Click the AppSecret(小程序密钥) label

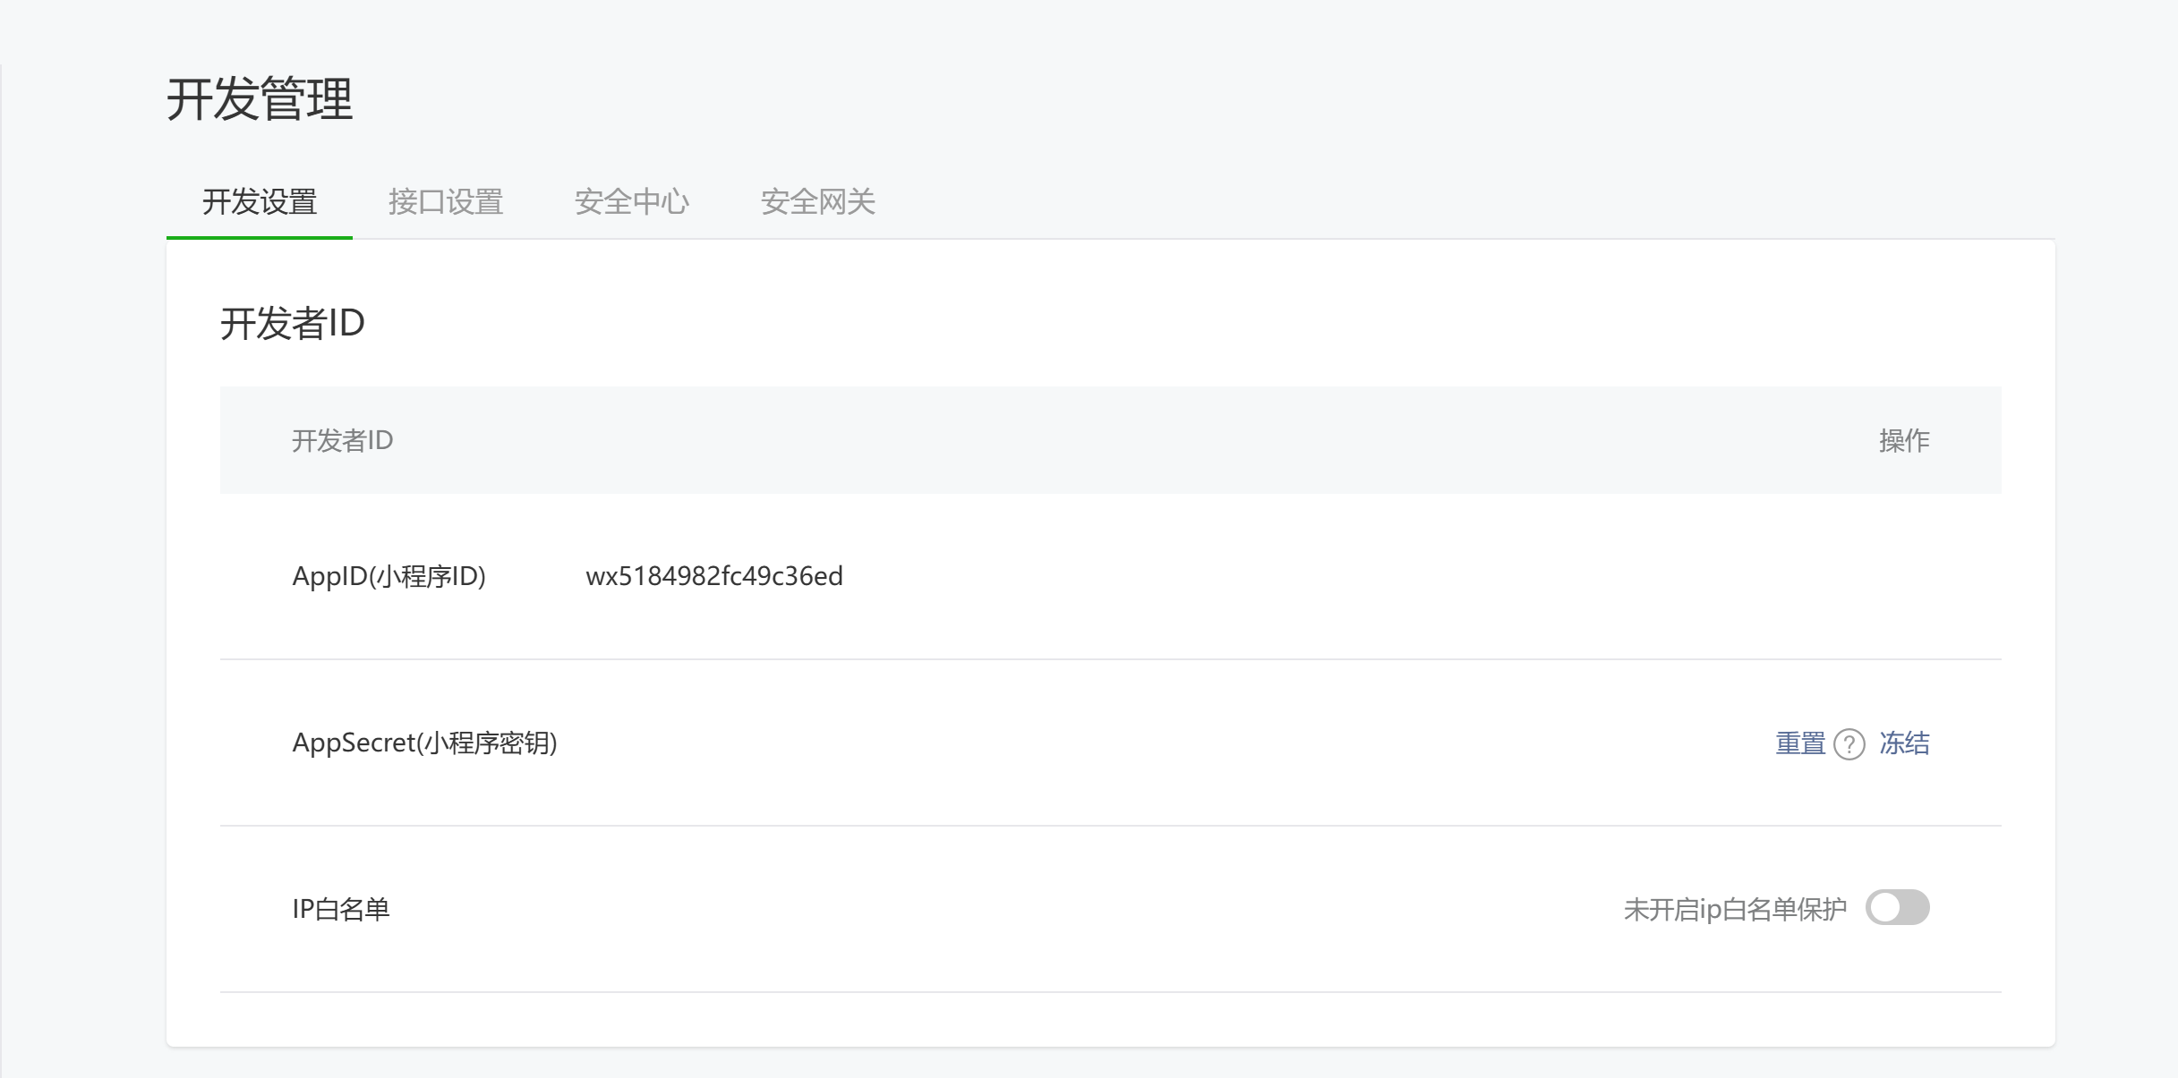[425, 743]
